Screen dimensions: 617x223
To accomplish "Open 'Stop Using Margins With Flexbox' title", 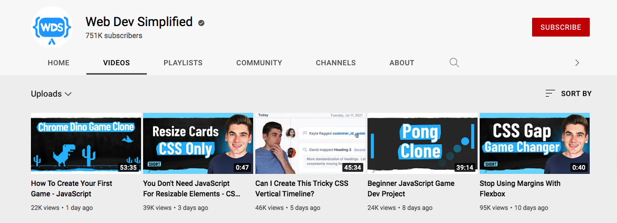I will coord(520,189).
